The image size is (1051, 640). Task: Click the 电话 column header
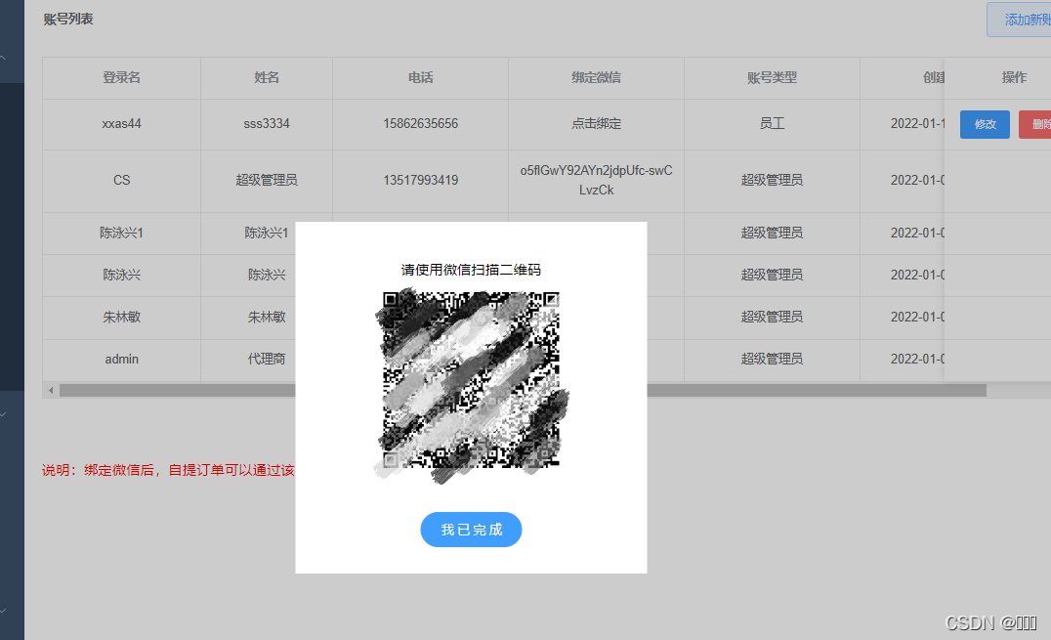(x=421, y=77)
